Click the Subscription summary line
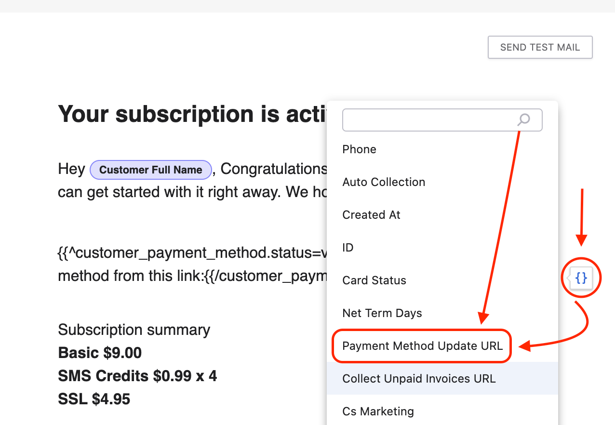Screen dimensions: 615x425 (x=134, y=330)
